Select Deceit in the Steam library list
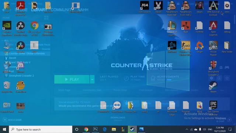 [x=12, y=58]
